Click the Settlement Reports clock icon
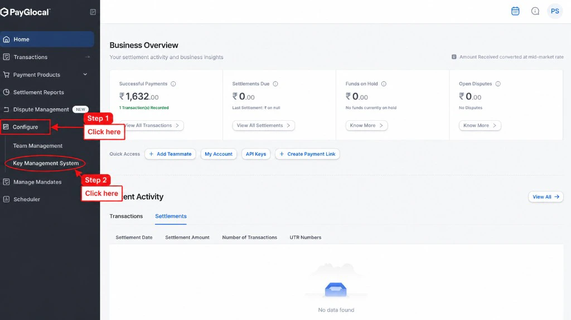The image size is (571, 320). (6, 92)
